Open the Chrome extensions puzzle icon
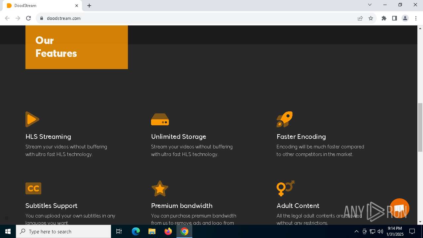Image resolution: width=423 pixels, height=238 pixels. coord(384,18)
